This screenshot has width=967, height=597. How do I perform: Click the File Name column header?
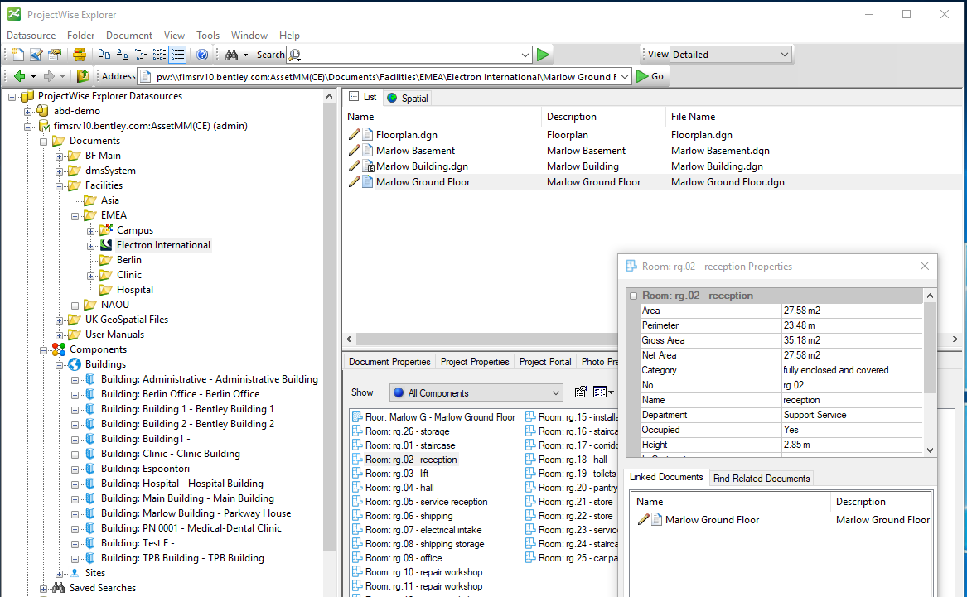point(694,117)
